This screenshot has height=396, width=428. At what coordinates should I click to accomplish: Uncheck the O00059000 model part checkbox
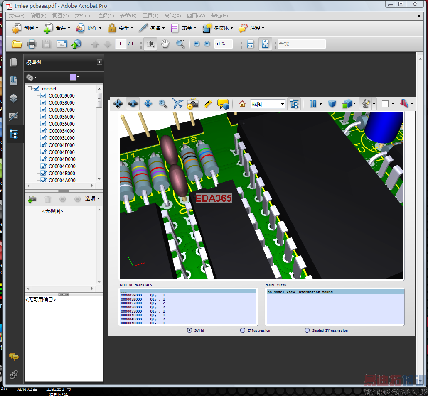coord(43,96)
